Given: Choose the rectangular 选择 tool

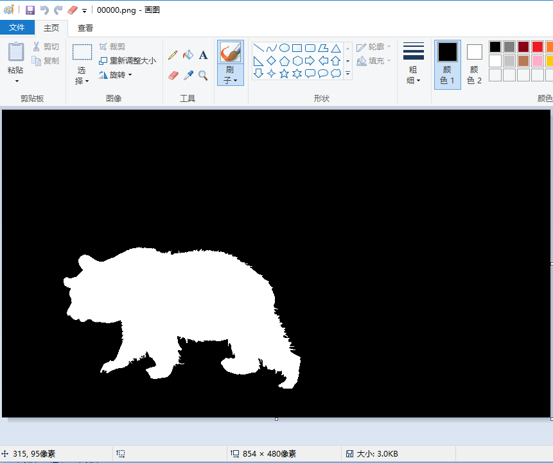Looking at the screenshot, I should tap(82, 52).
